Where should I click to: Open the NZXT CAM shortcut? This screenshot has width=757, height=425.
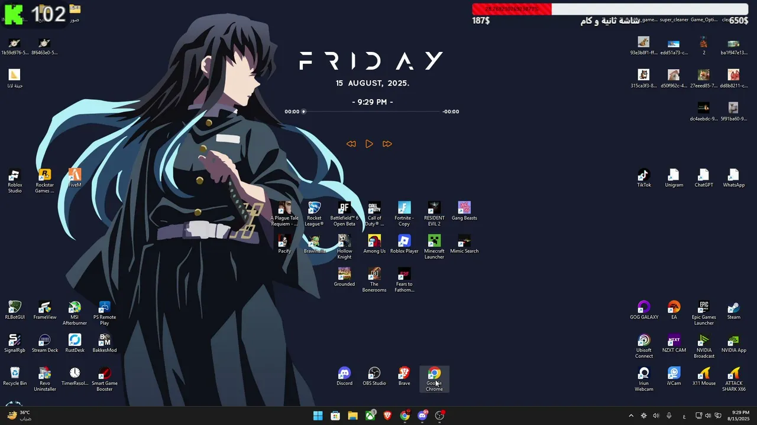[674, 344]
